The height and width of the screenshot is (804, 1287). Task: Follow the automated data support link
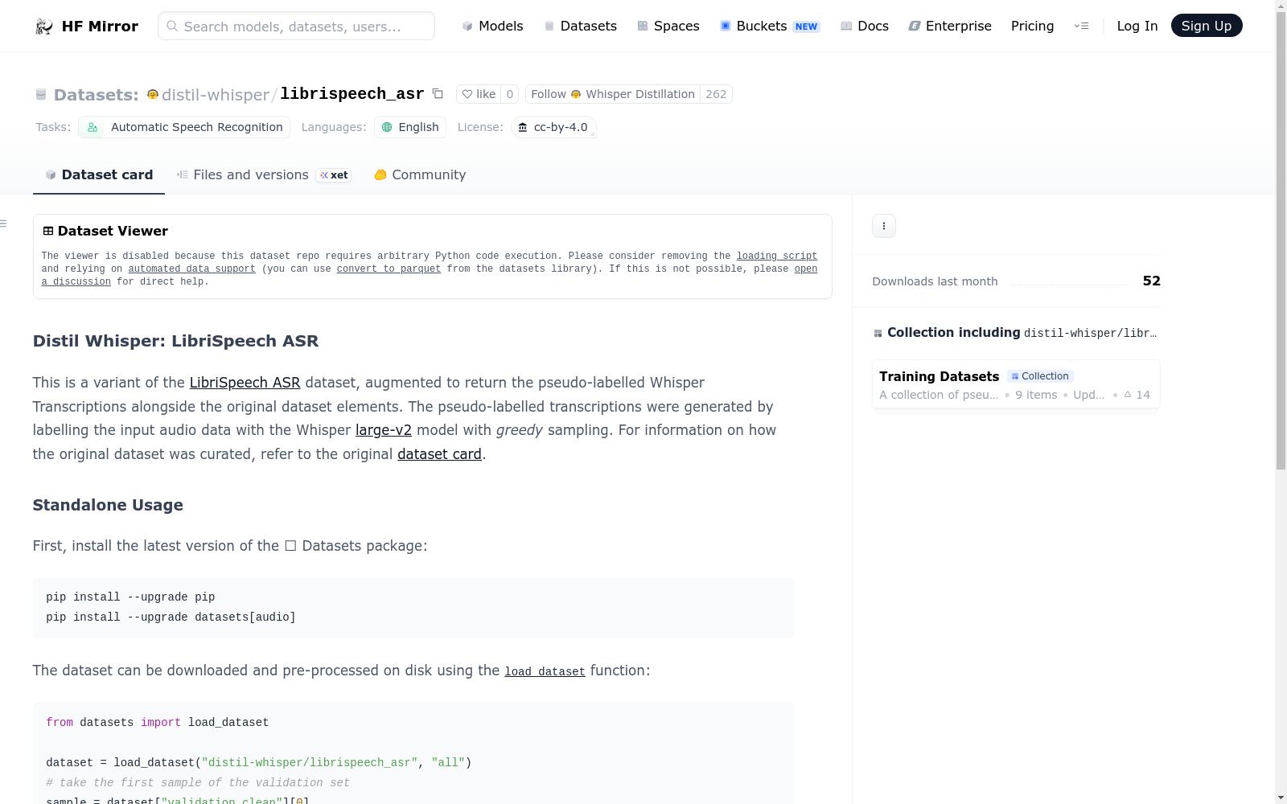click(x=191, y=269)
